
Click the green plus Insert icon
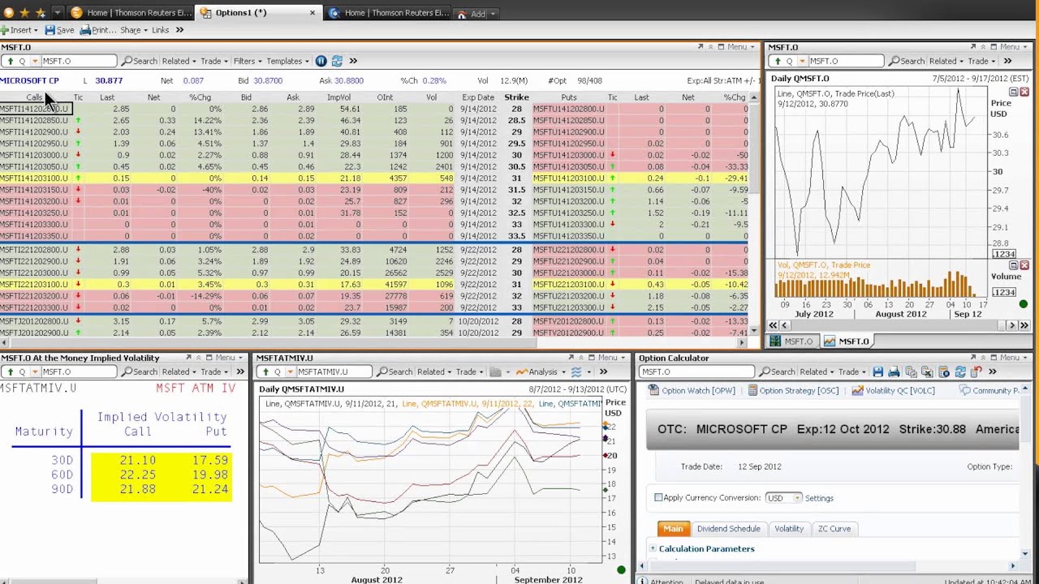coord(4,30)
